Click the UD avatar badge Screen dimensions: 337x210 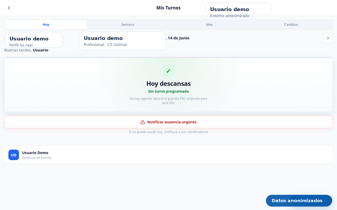[x=14, y=155]
